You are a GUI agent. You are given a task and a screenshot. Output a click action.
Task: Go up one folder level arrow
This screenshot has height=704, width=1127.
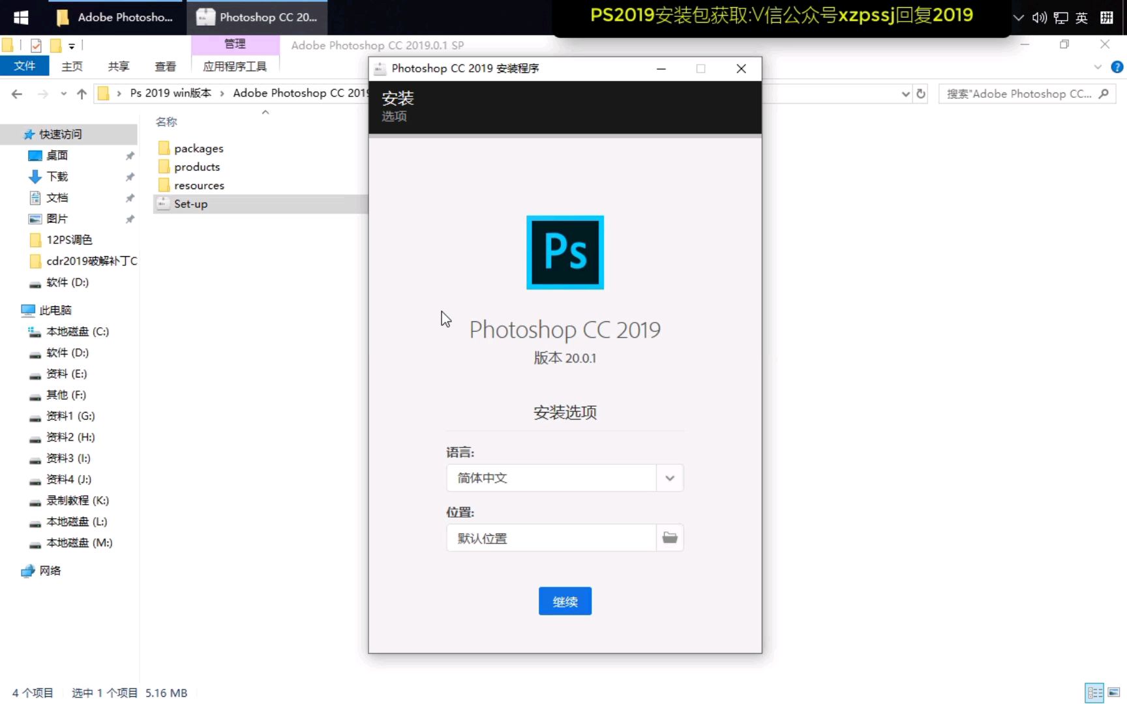[x=82, y=94]
